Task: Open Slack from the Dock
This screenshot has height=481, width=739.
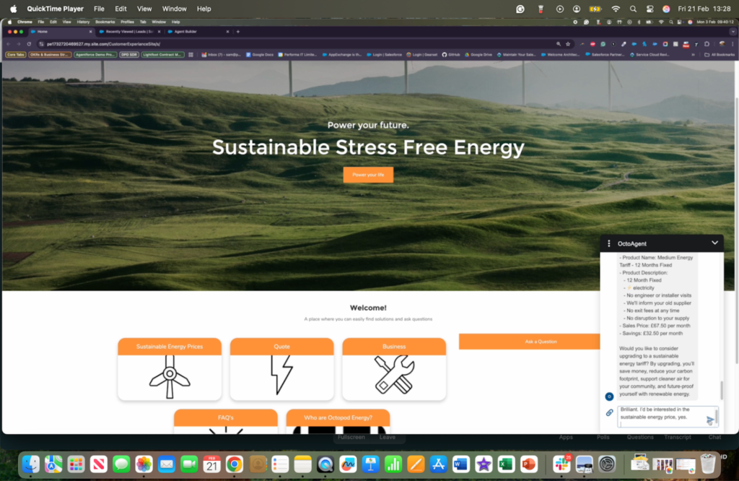Action: (x=561, y=464)
